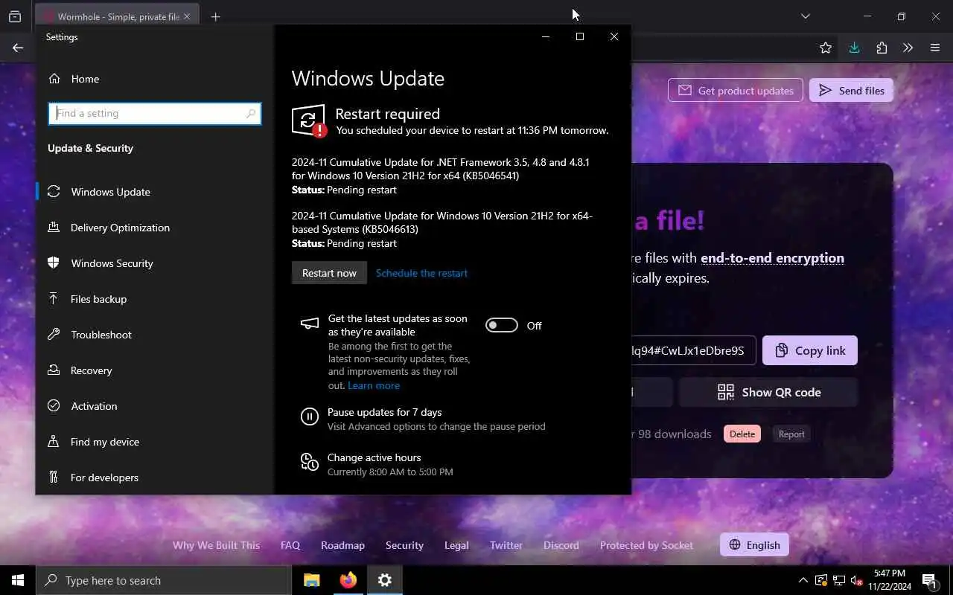Click Troubleshoot wrench icon

[x=54, y=335]
